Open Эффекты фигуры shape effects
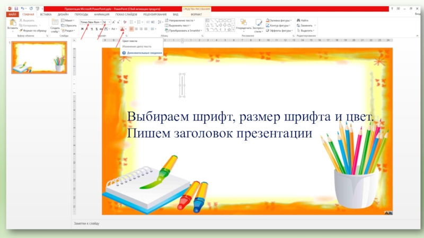 tap(279, 31)
